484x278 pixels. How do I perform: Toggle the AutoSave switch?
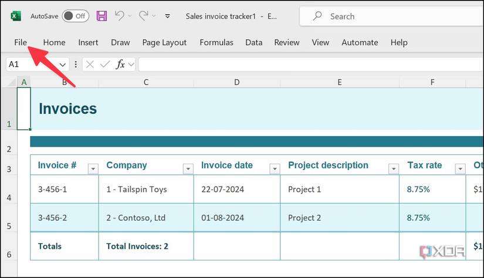point(75,16)
